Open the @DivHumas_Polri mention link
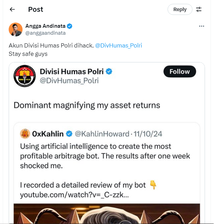This screenshot has height=224, width=214. [118, 45]
